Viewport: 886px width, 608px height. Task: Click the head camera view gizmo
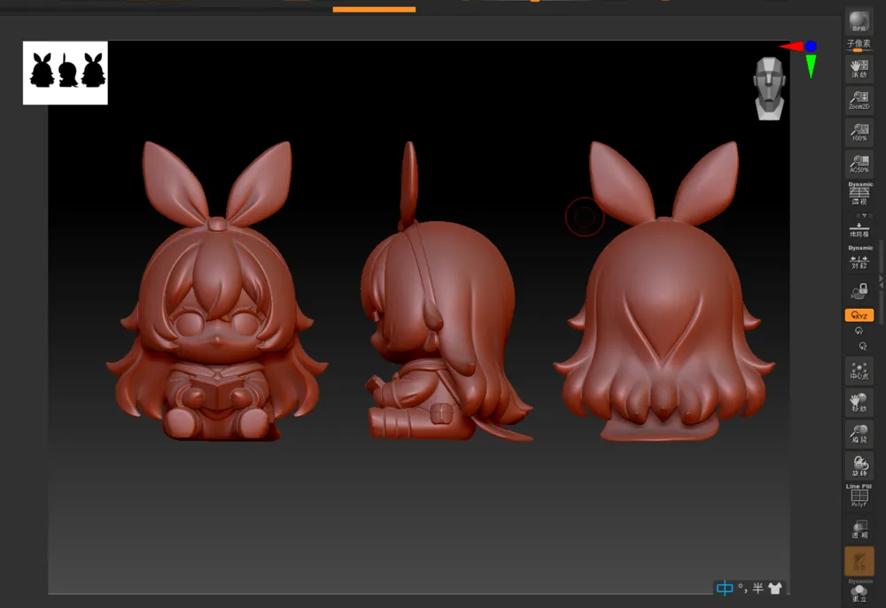(x=770, y=89)
